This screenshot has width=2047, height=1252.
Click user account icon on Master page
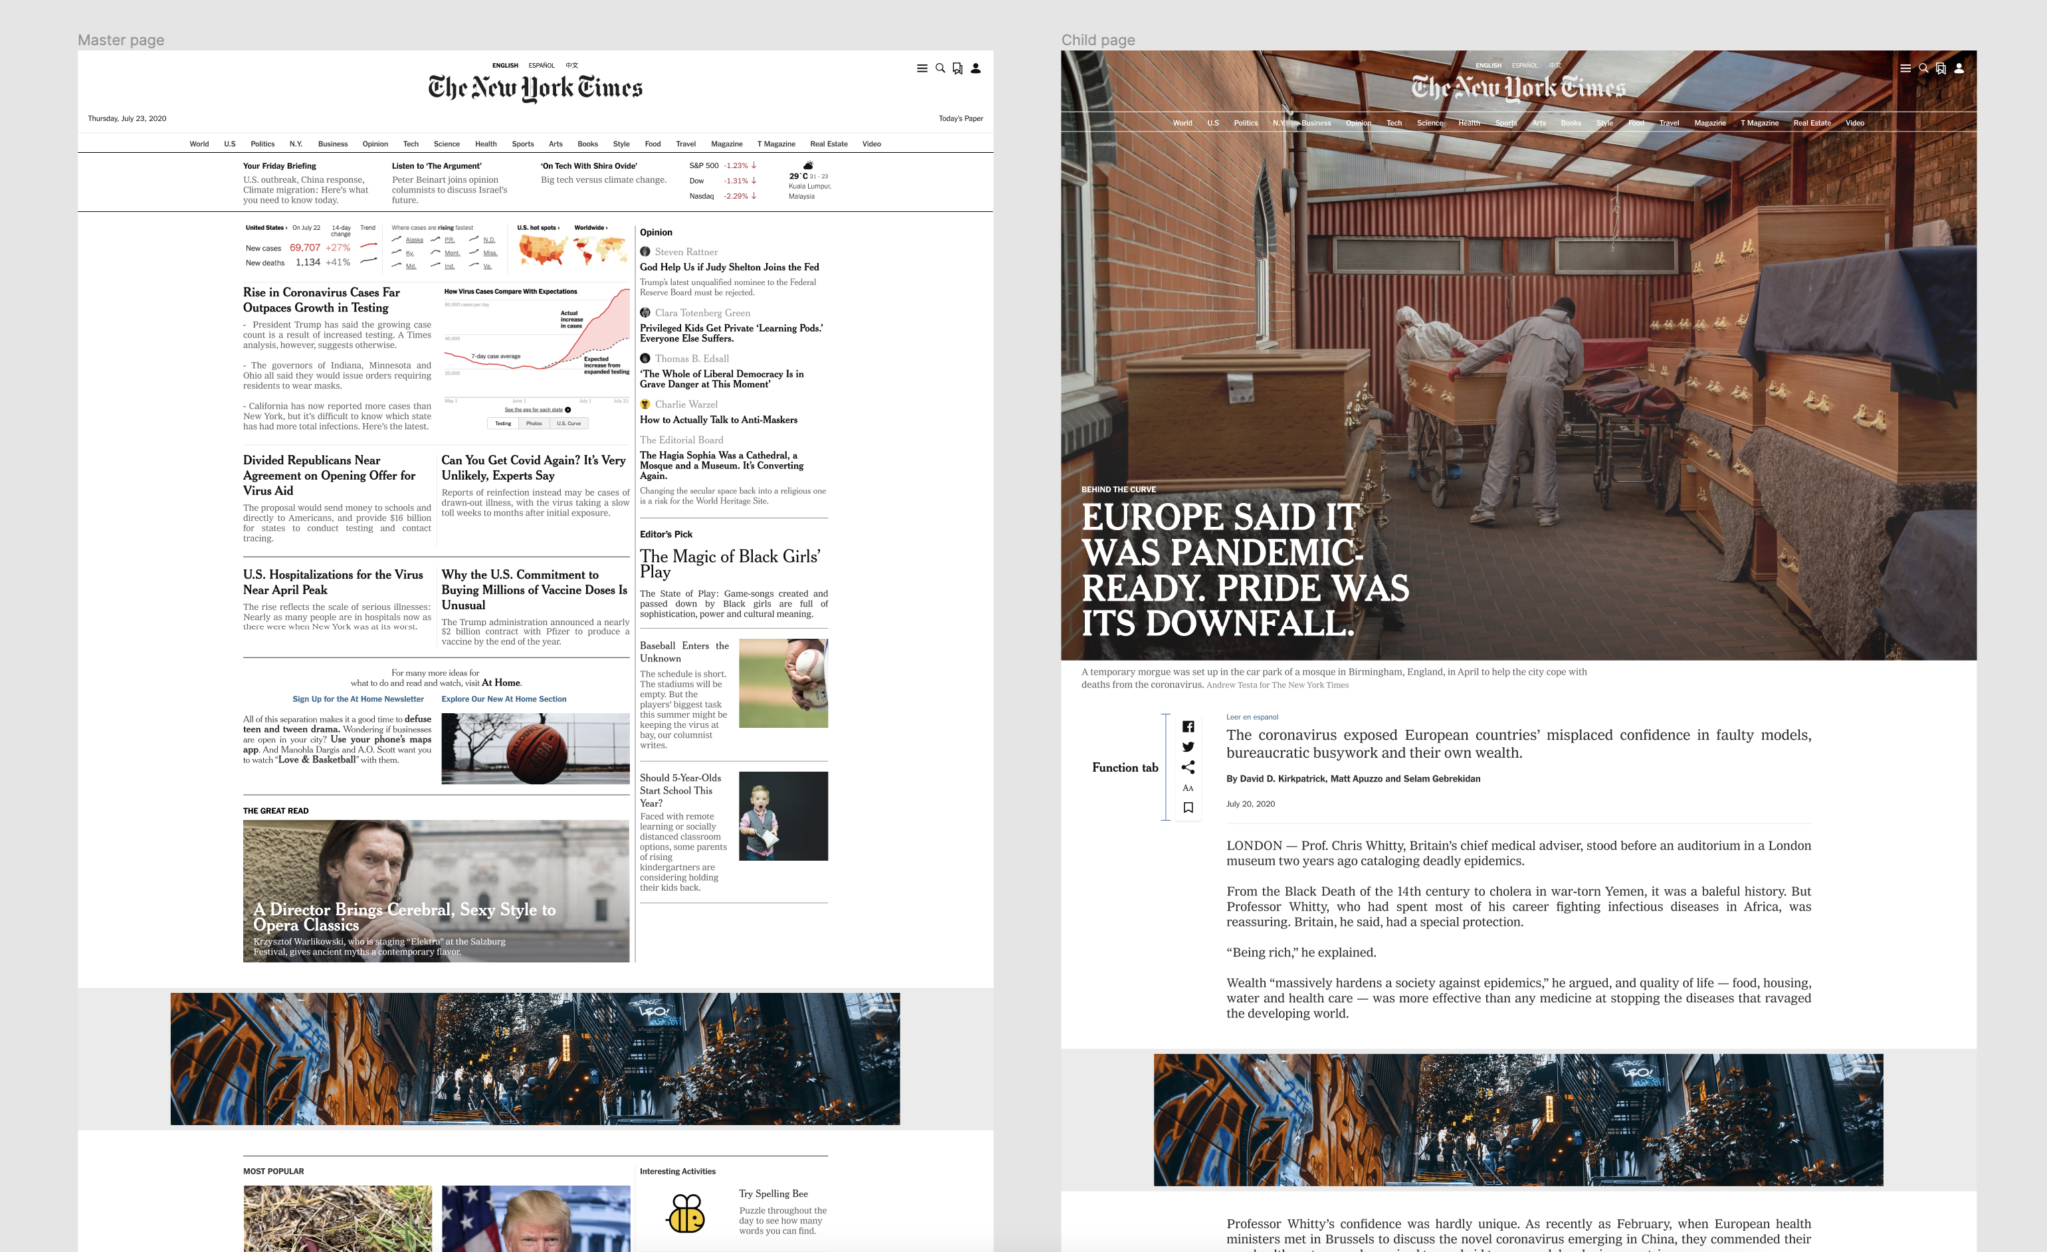coord(976,69)
